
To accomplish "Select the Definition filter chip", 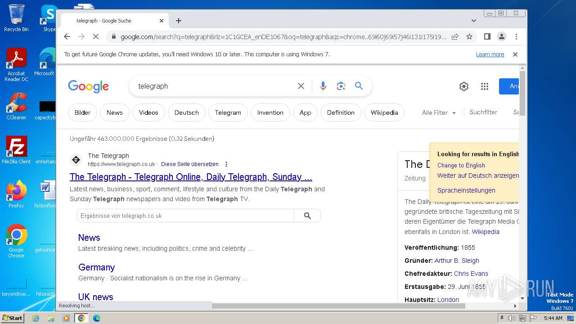I will tap(341, 112).
